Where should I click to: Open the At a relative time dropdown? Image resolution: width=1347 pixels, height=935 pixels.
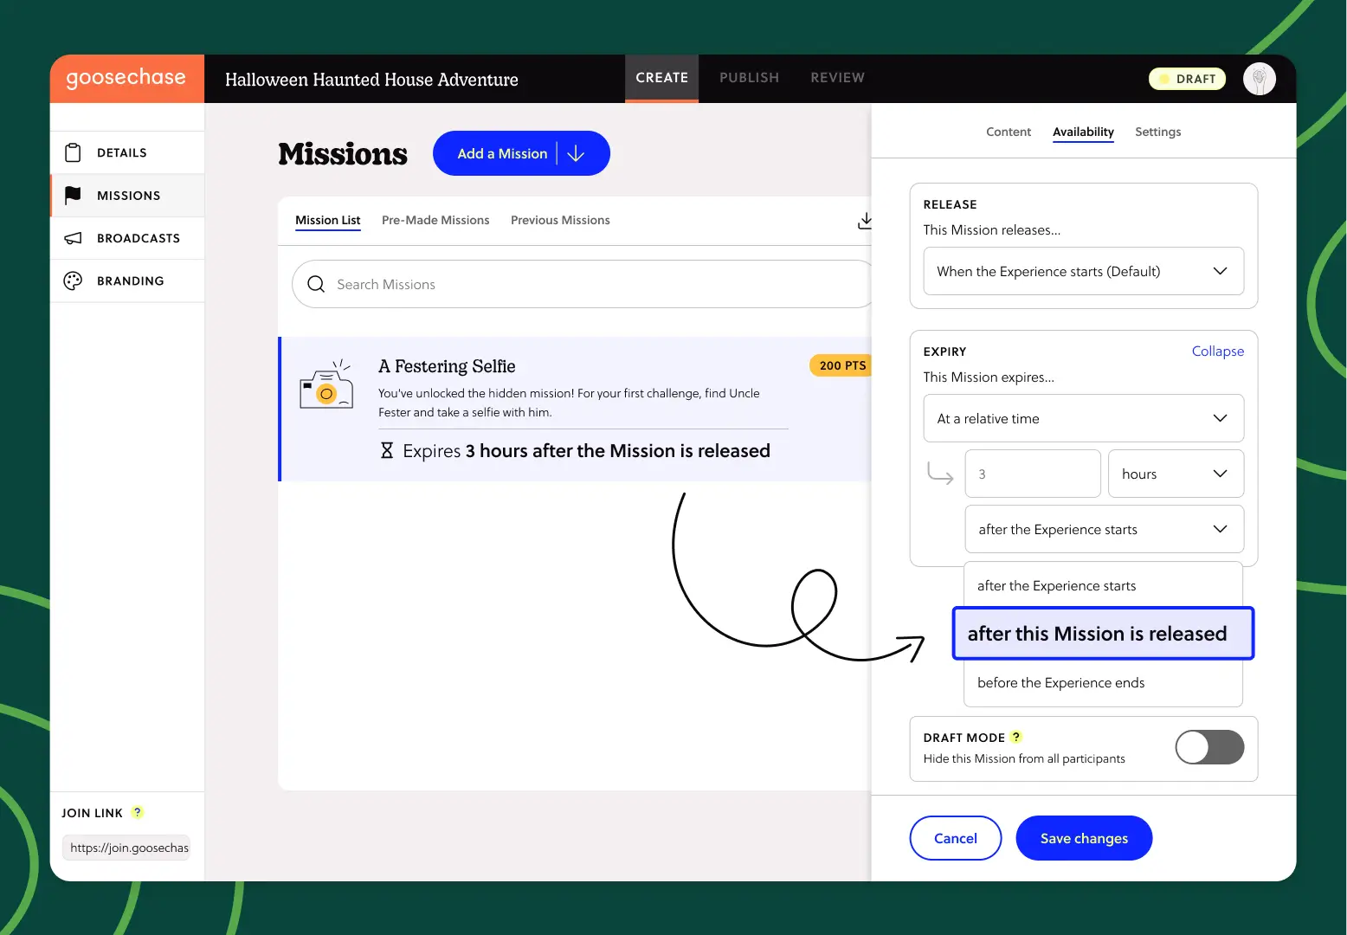(x=1083, y=418)
